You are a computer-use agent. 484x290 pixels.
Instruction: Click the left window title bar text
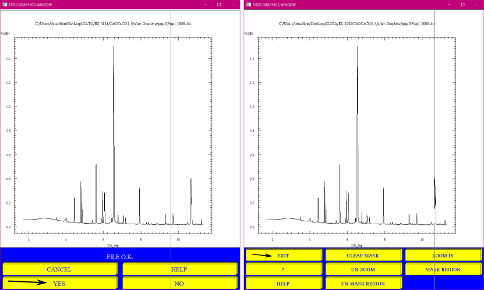30,5
